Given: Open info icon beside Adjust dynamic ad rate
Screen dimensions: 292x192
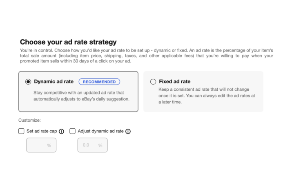Looking at the screenshot, I should (x=128, y=131).
